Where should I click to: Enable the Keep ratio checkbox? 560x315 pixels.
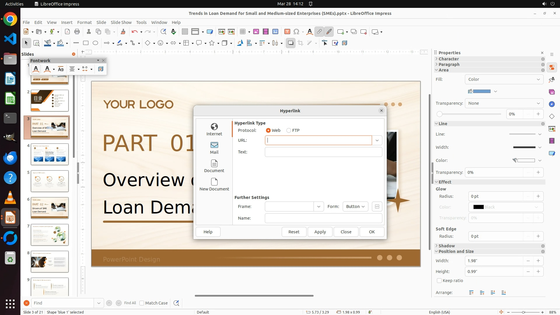(x=439, y=281)
